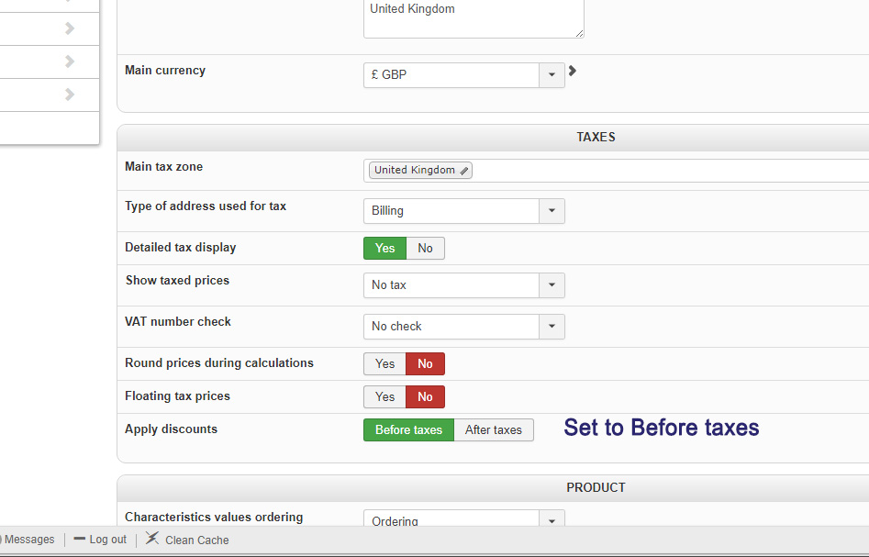Image resolution: width=869 pixels, height=557 pixels.
Task: Click the arrow icon beside Main currency
Action: [x=573, y=71]
